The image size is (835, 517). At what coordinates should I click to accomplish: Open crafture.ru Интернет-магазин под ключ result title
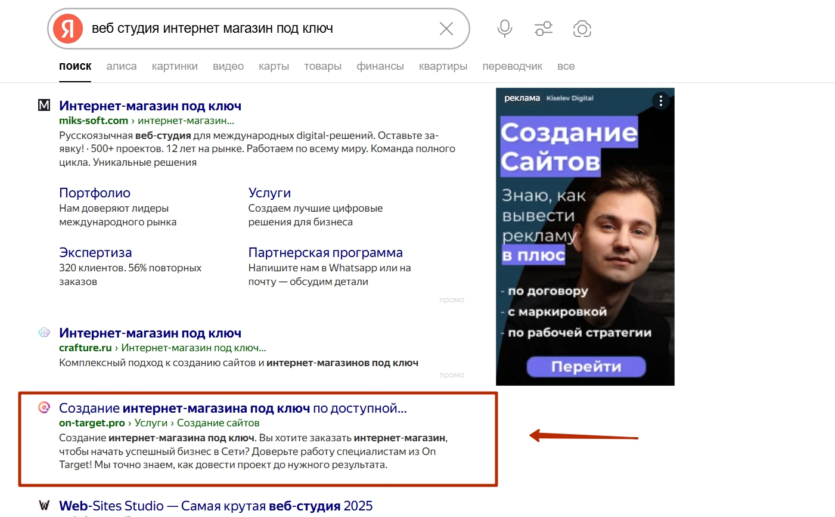pyautogui.click(x=150, y=333)
